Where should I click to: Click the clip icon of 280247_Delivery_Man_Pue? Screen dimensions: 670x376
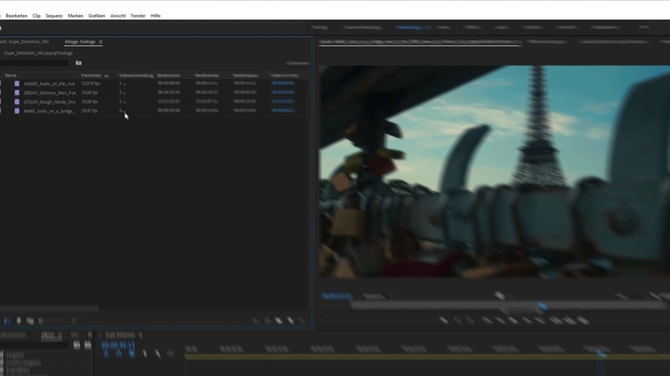pos(17,93)
